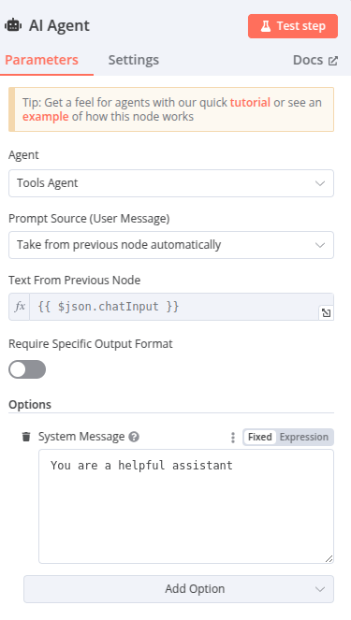Switch to the Settings tab
The height and width of the screenshot is (620, 351).
[x=133, y=60]
